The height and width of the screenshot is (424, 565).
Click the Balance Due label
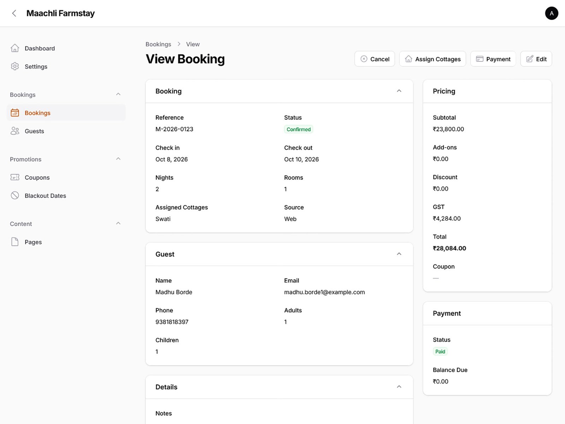[450, 370]
